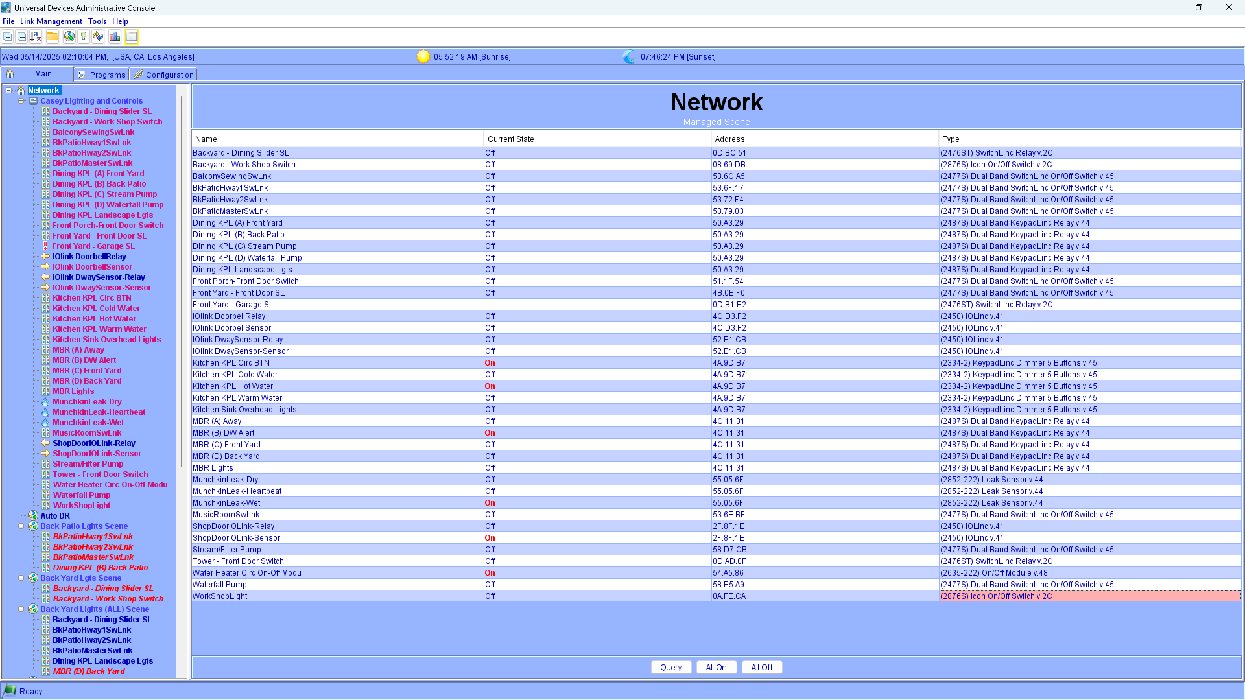Collapse the Casey Lighting and Controls folder

21,101
